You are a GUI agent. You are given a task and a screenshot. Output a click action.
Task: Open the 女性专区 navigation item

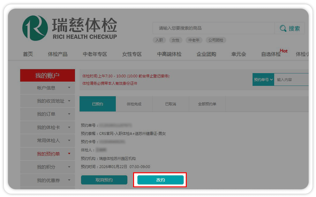pos(132,54)
